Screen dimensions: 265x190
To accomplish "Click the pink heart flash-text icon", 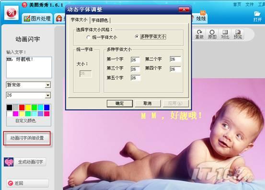I will [9, 162].
